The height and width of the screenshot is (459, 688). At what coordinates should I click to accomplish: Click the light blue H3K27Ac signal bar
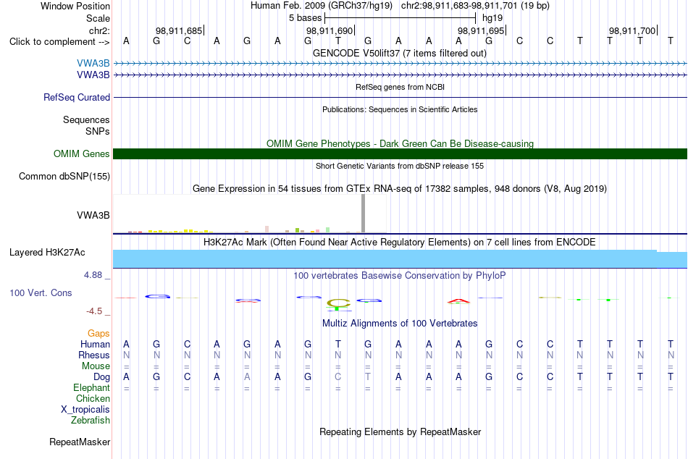coord(400,259)
